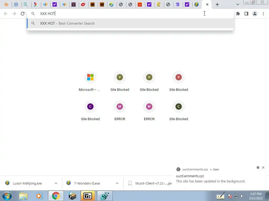269x201 pixels.
Task: Open the toolbox app on taskbar
Action: pos(72,196)
